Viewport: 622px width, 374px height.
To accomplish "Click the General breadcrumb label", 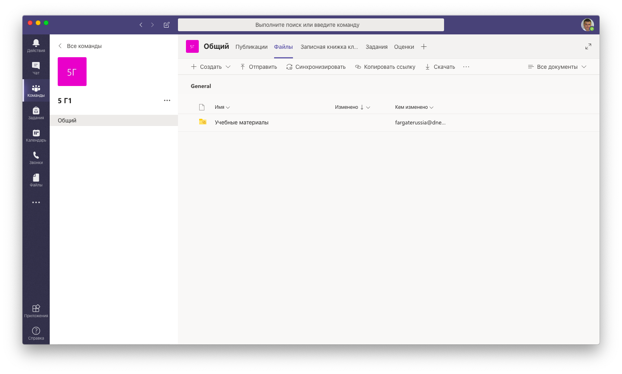I will 201,86.
